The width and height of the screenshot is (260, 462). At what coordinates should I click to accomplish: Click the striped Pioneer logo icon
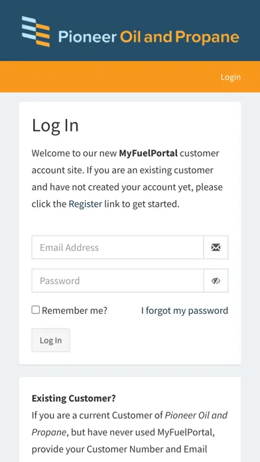[x=36, y=31]
